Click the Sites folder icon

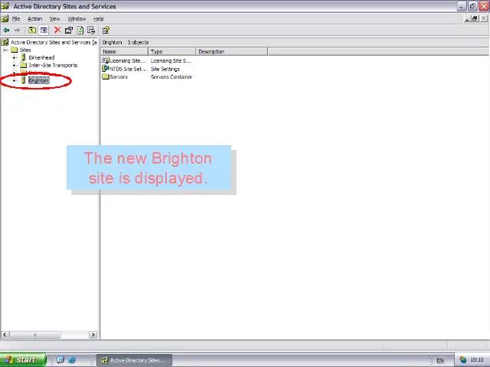click(x=15, y=50)
